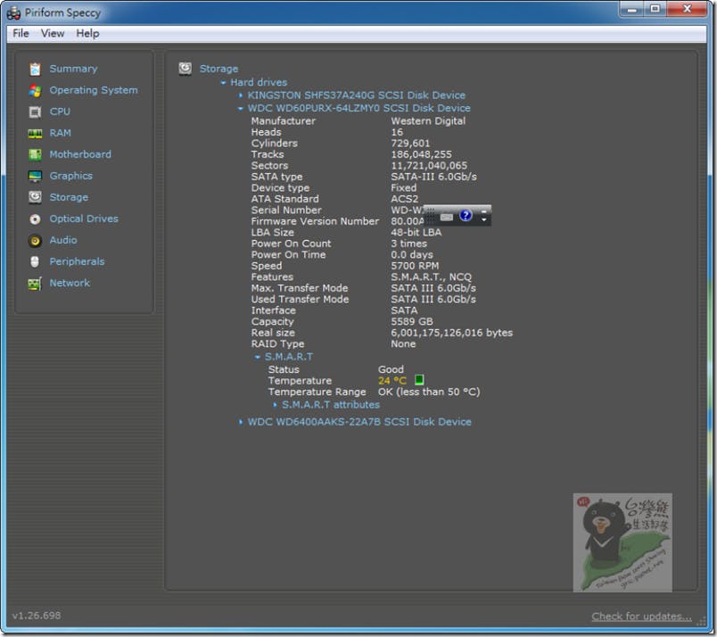Click the green temperature indicator square
The height and width of the screenshot is (637, 717).
pyautogui.click(x=419, y=381)
